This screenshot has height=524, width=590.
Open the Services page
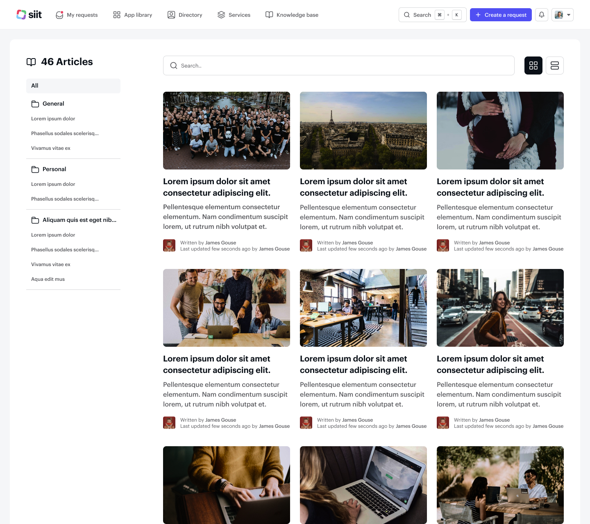[234, 15]
